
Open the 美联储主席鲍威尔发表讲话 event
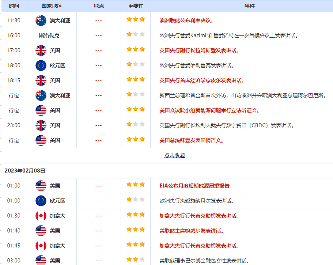(192, 231)
